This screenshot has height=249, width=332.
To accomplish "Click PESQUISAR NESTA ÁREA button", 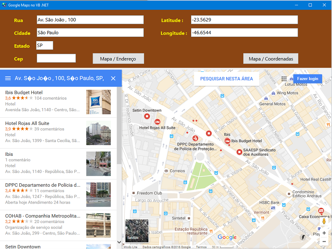I will (226, 79).
